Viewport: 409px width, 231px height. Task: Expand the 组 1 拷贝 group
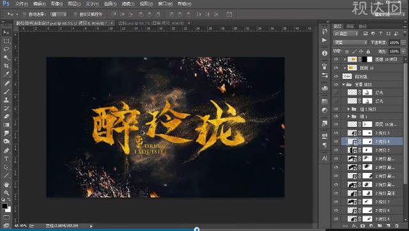click(x=348, y=109)
